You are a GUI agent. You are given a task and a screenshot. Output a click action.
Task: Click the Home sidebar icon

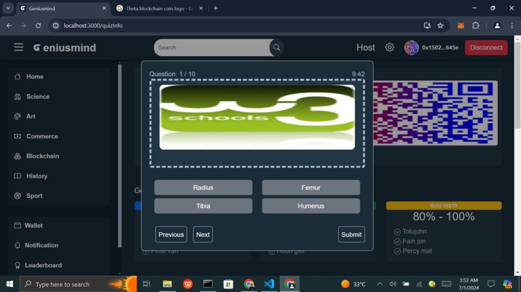coord(17,77)
